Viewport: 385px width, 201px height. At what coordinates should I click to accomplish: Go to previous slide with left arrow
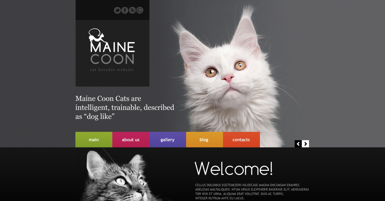[298, 144]
